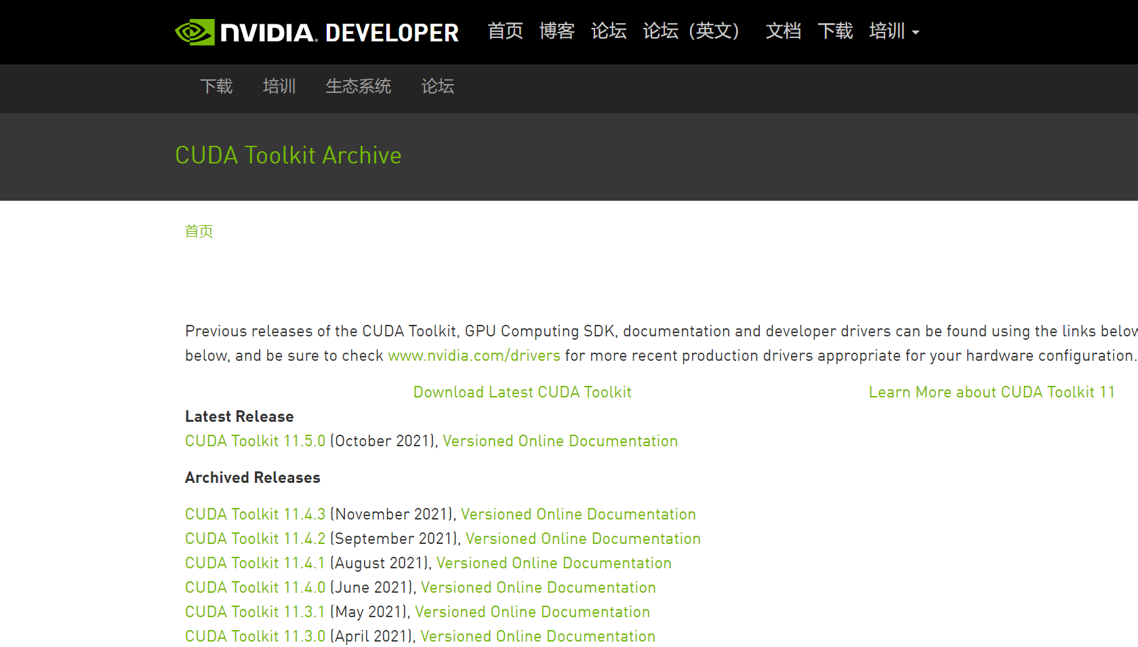Open the 下载 item in the top black bar
Image resolution: width=1138 pixels, height=647 pixels.
(x=835, y=31)
